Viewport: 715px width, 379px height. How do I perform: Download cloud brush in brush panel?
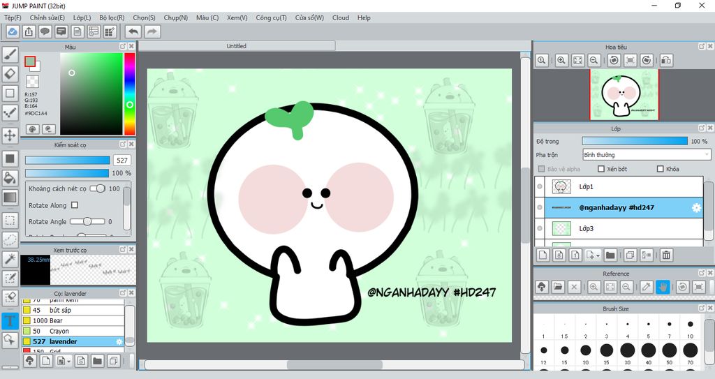pos(29,361)
